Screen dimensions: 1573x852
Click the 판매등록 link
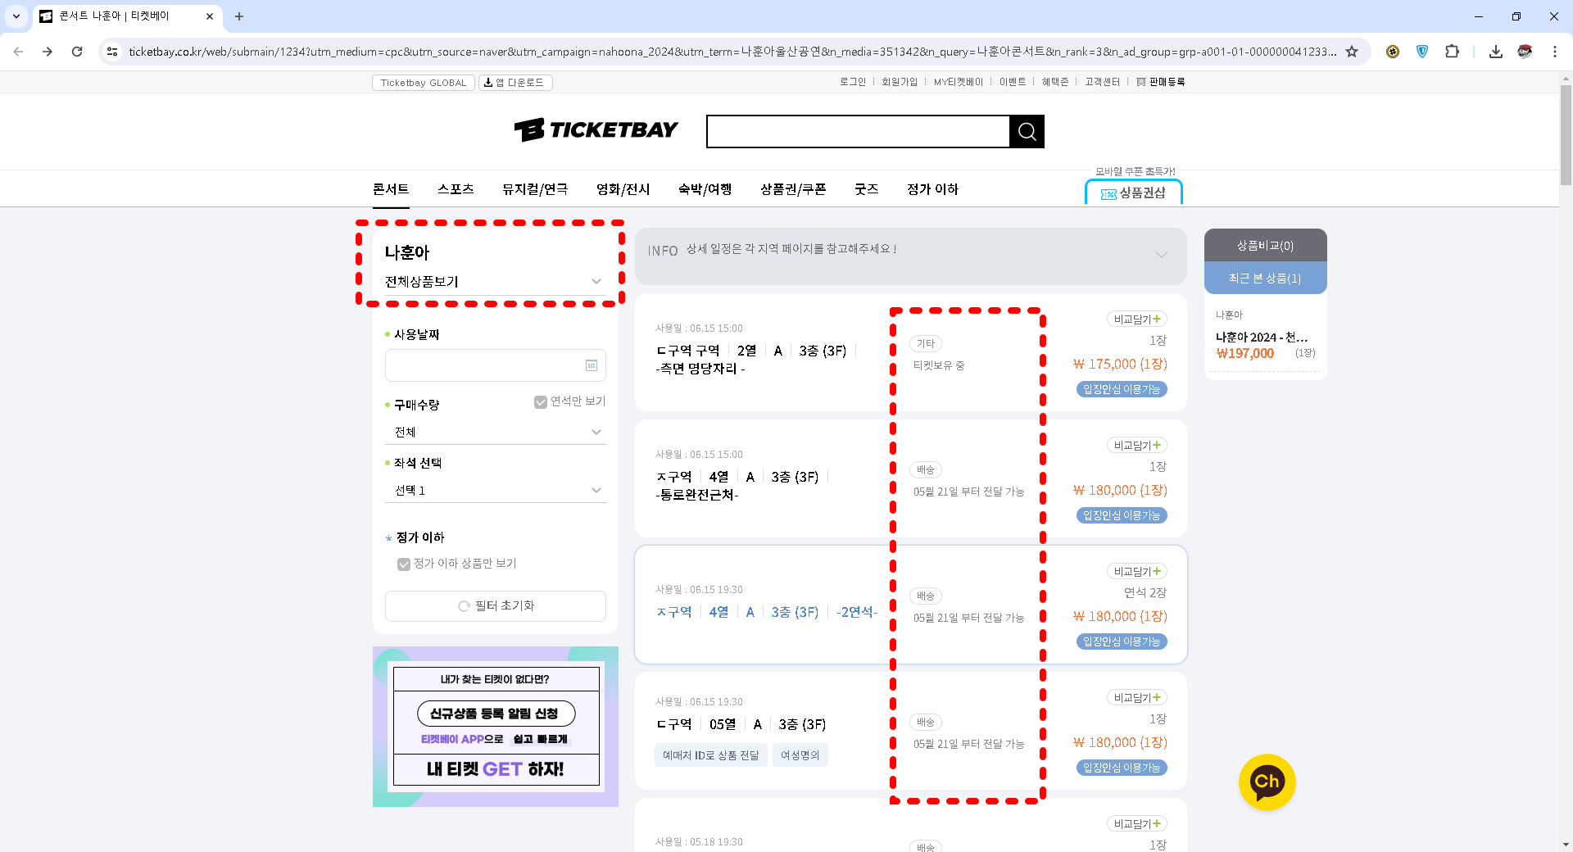tap(1160, 82)
